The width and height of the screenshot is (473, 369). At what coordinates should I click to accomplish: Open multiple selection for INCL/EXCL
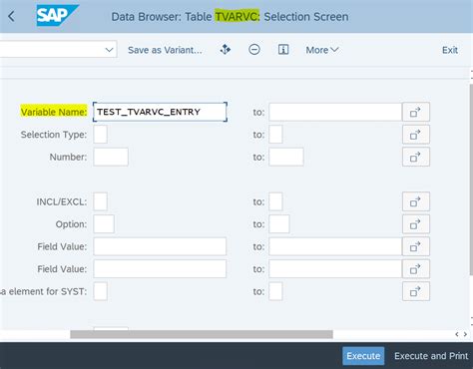click(x=416, y=201)
